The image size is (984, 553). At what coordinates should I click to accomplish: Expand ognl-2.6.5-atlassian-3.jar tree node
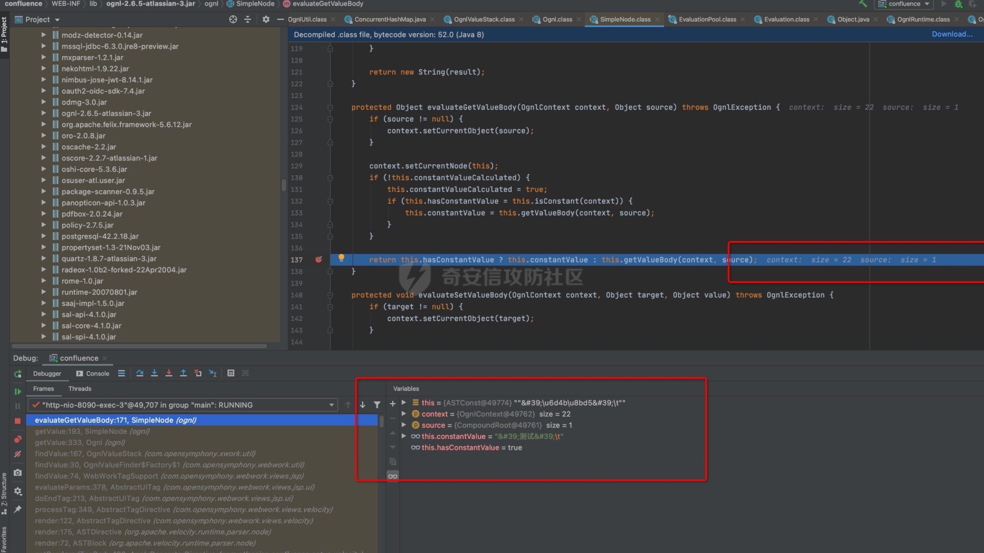point(43,113)
